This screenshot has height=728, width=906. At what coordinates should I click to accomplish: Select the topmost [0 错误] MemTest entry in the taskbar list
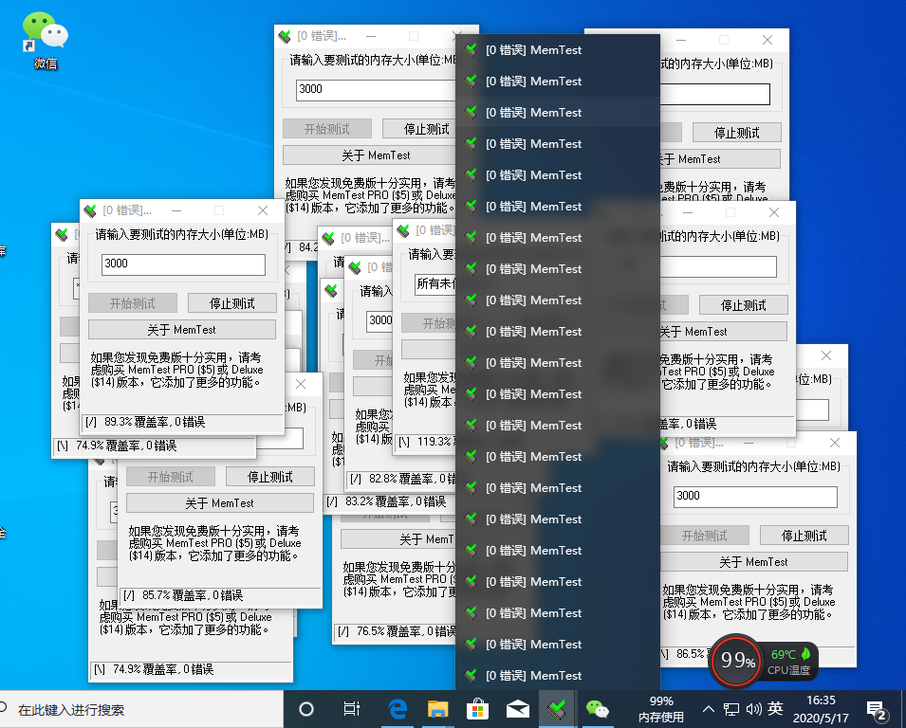point(558,50)
